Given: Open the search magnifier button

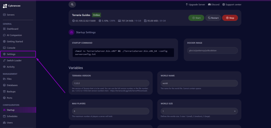Looking at the screenshot, I should point(72,4).
